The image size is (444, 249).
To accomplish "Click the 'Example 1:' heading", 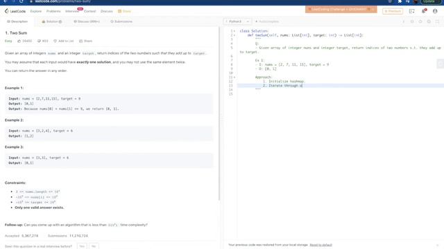I will click(14, 88).
